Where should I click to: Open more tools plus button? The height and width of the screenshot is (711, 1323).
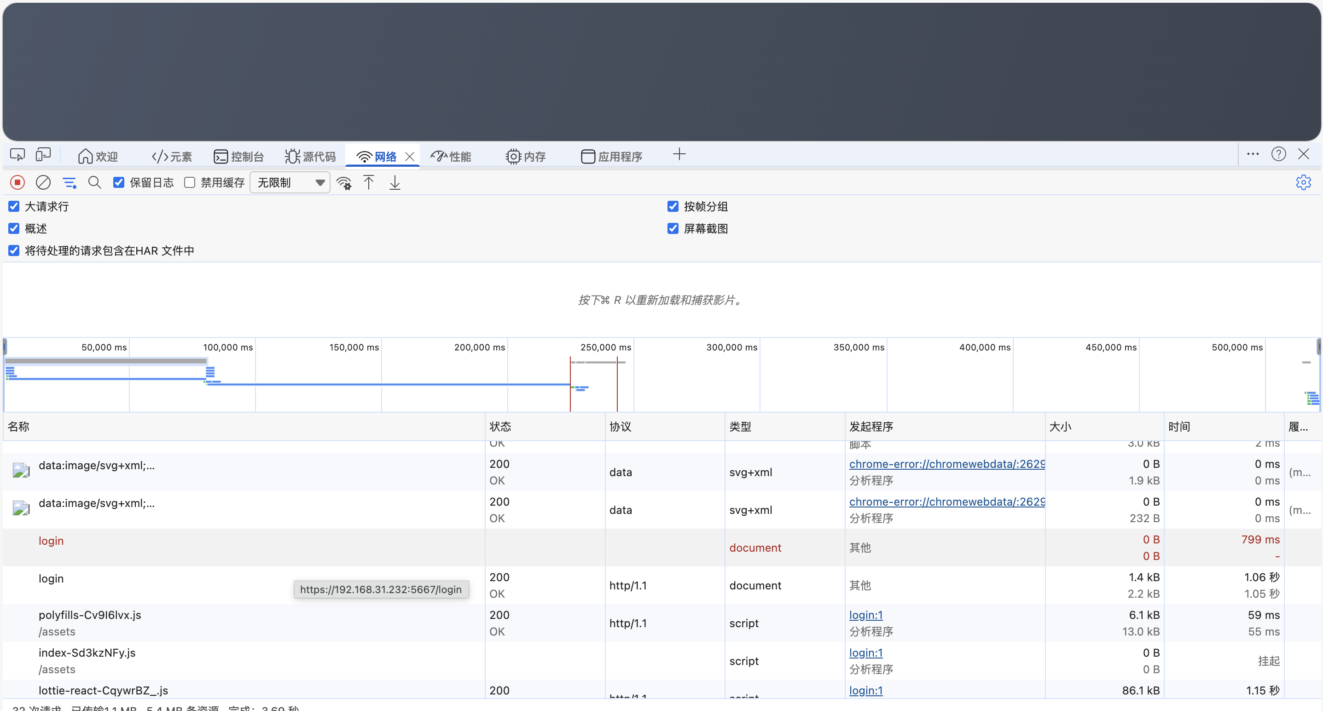[679, 154]
